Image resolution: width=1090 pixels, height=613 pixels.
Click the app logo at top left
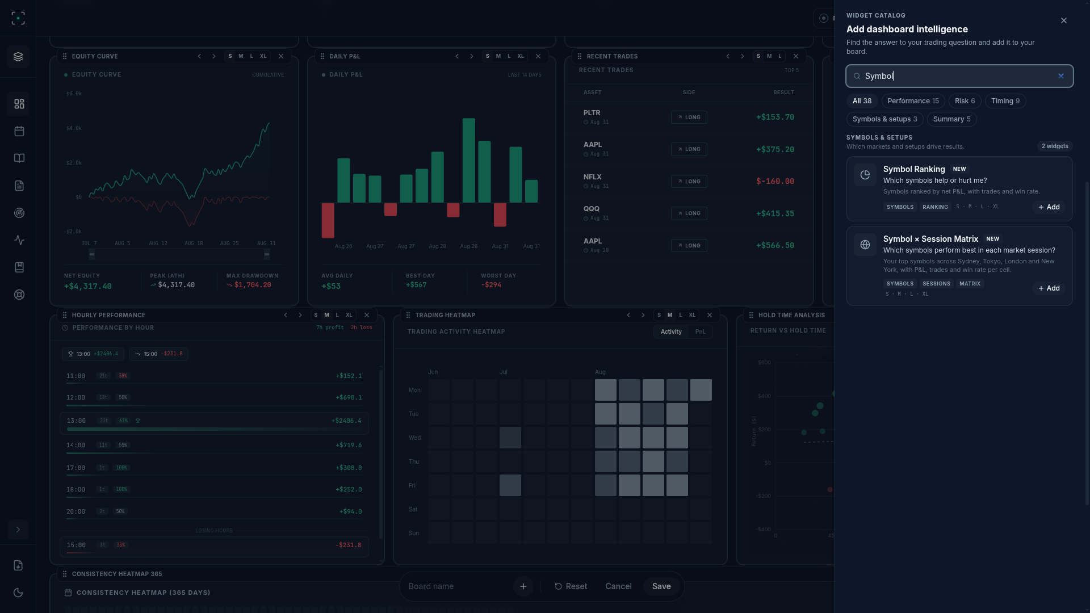[18, 18]
